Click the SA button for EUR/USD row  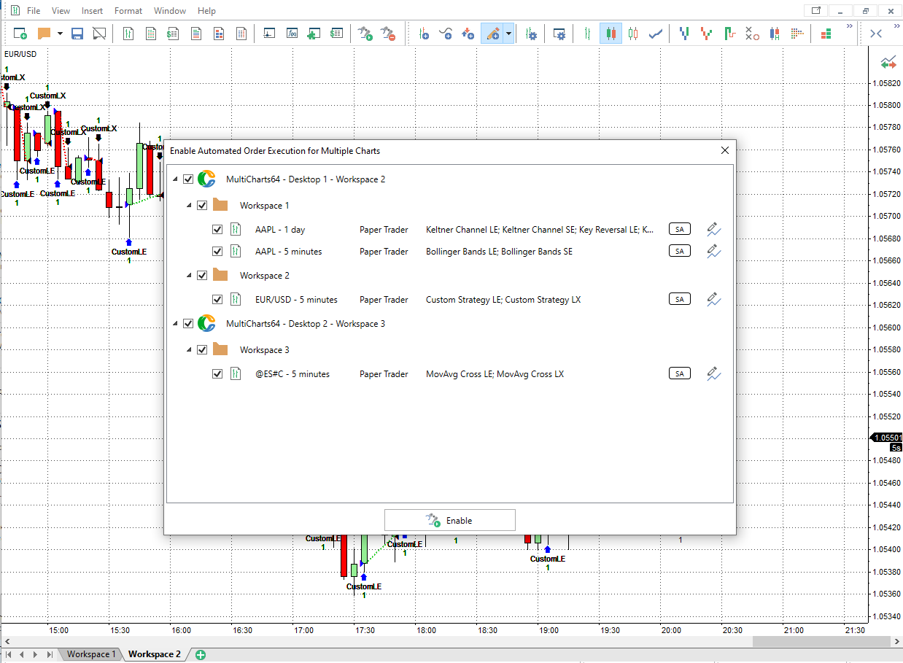(x=679, y=298)
